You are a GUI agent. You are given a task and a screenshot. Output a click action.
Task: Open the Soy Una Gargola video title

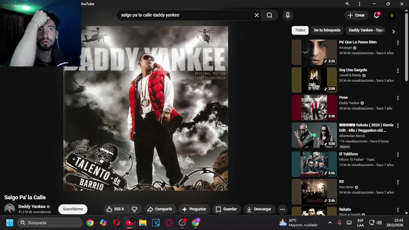click(x=353, y=70)
